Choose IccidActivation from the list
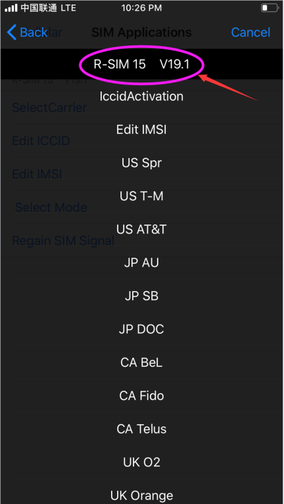284x504 pixels. coord(141,96)
